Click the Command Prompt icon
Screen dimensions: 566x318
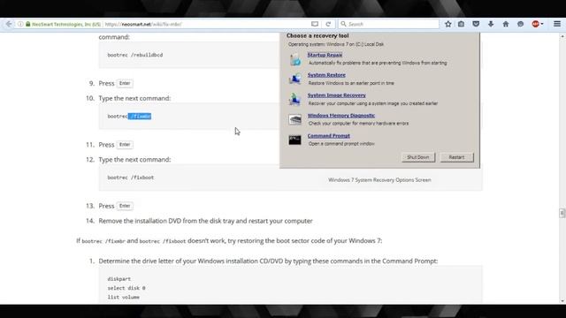pyautogui.click(x=294, y=140)
